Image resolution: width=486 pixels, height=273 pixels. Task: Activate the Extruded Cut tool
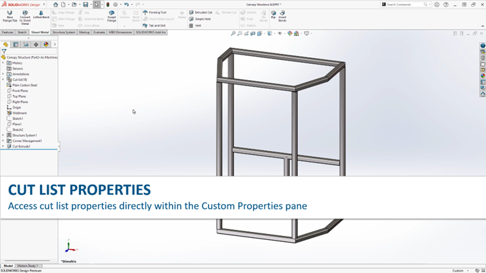pos(200,12)
